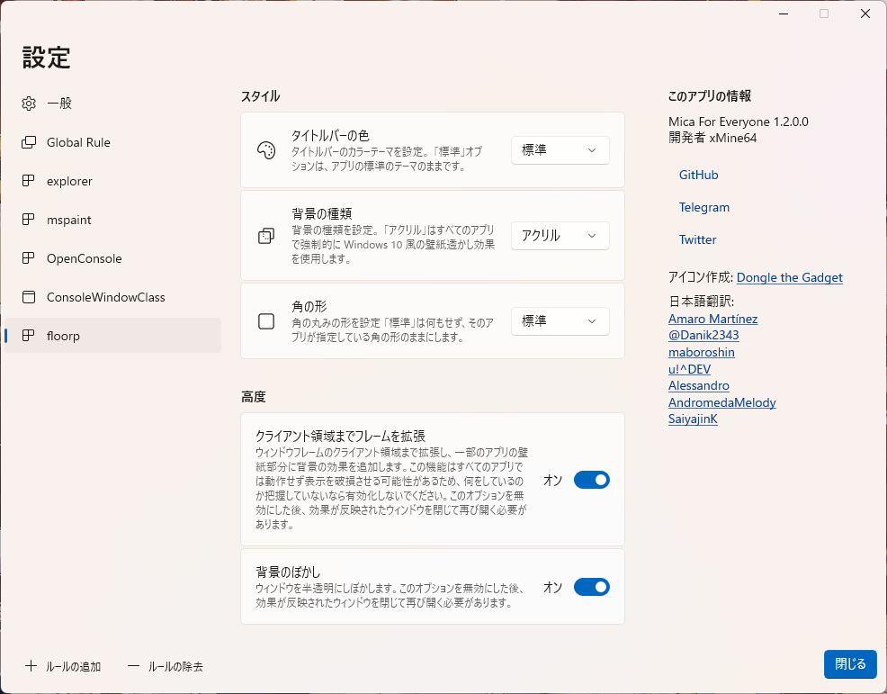
Task: Open the Telegram link
Action: [704, 207]
